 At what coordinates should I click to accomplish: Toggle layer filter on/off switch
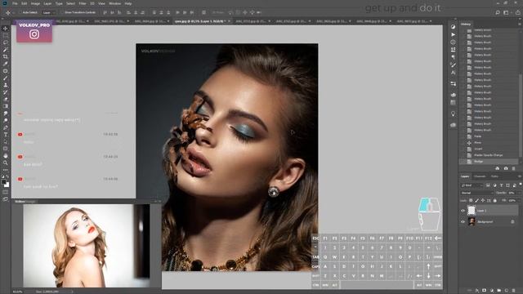point(521,184)
